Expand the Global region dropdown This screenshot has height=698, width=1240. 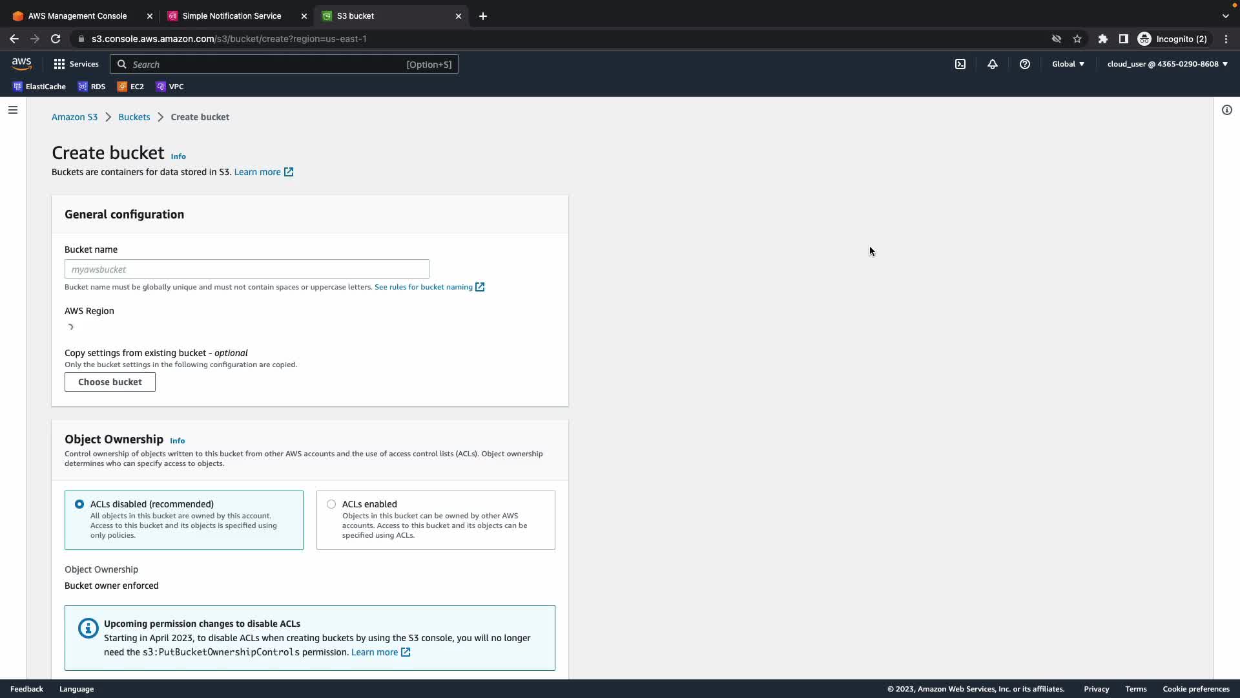[x=1068, y=64]
